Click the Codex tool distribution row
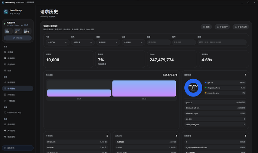The height and width of the screenshot is (153, 258). [146, 147]
